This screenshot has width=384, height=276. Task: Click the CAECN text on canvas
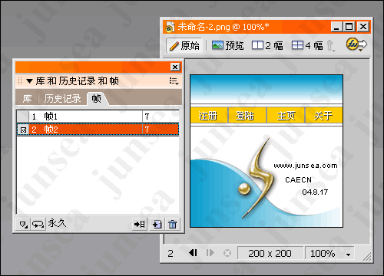[298, 180]
